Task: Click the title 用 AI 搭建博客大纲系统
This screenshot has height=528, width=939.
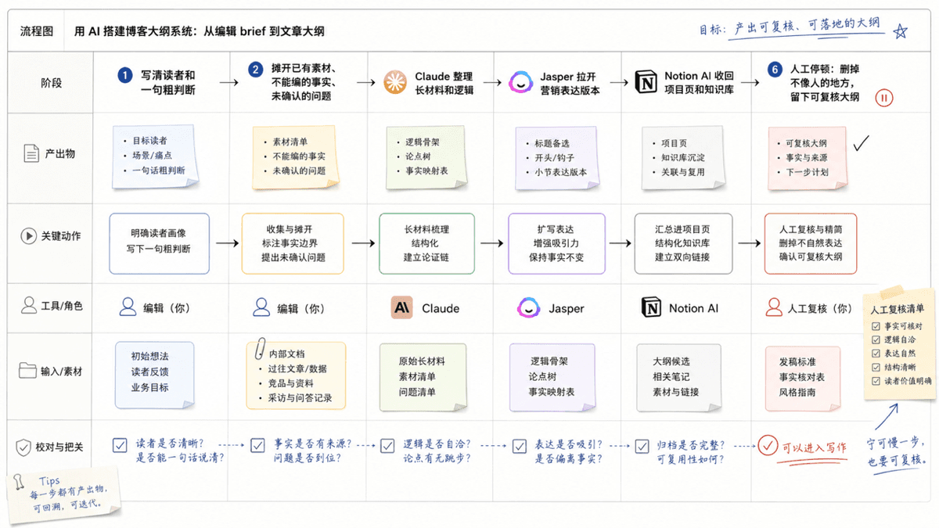Action: (199, 31)
